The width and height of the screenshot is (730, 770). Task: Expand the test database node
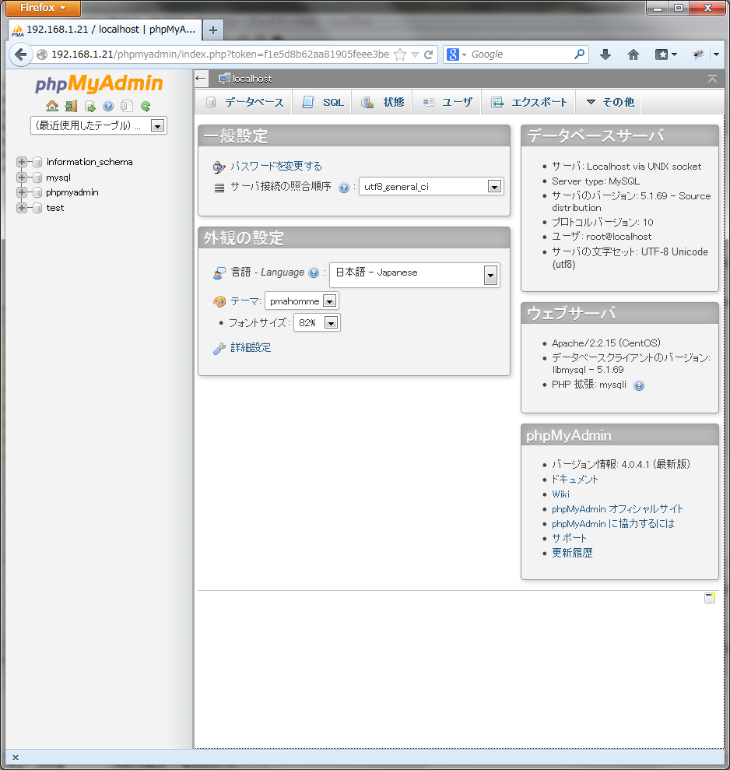[22, 208]
